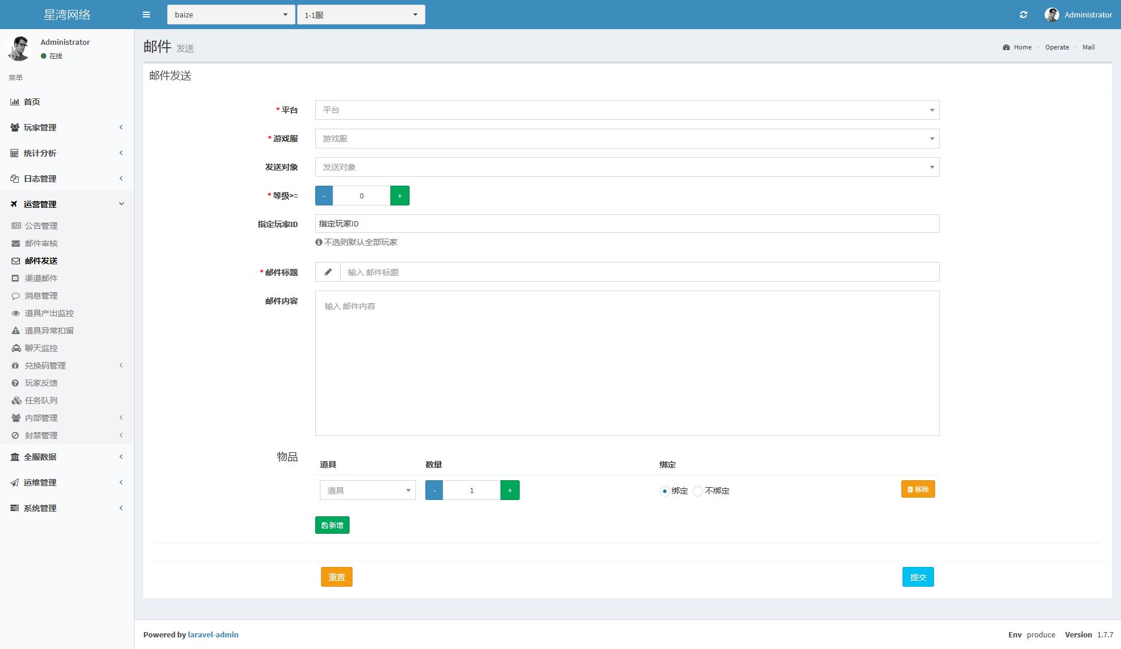Screen dimensions: 1121x649
Task: Open 渠道邮件 in sidebar menu
Action: pyautogui.click(x=41, y=278)
